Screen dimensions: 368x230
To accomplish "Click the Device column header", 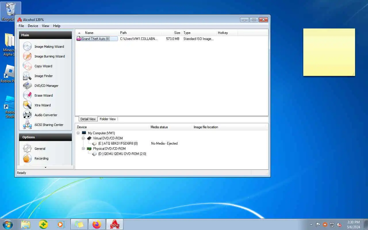I will point(112,127).
